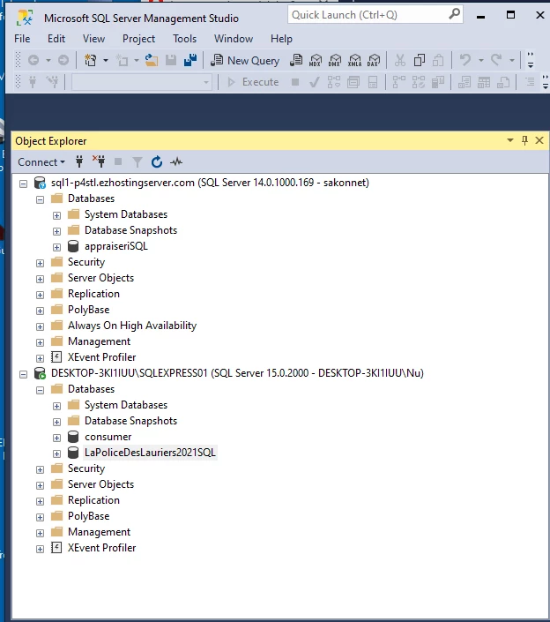Click the Save toolbar icon
The image size is (550, 622).
click(x=171, y=60)
